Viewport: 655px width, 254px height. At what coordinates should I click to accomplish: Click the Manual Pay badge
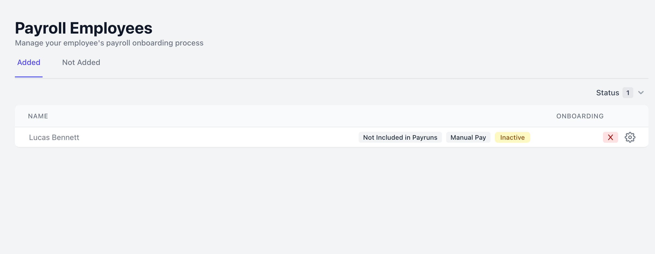(x=468, y=137)
